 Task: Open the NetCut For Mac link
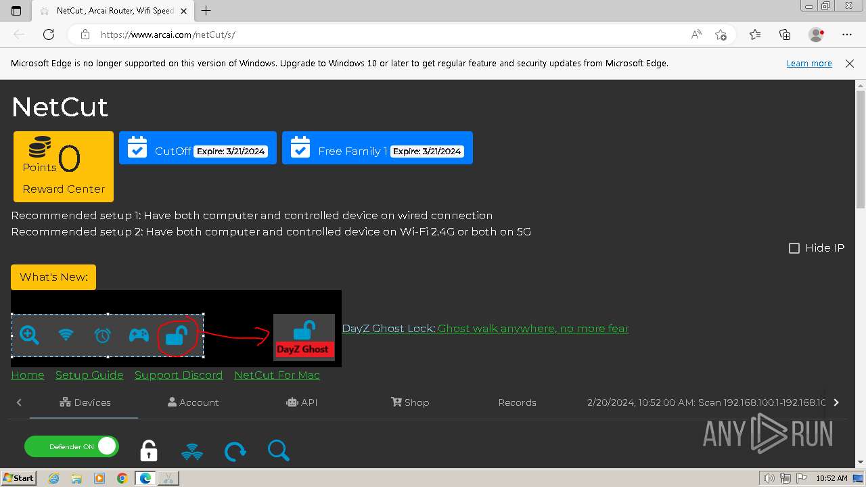277,375
